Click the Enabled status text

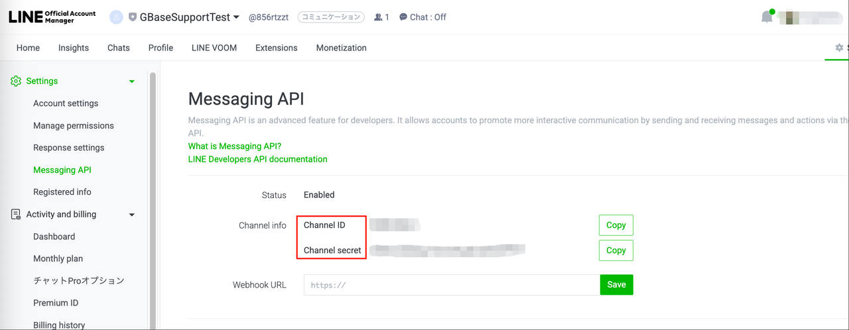coord(319,195)
